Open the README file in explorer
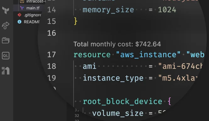 point(32,22)
